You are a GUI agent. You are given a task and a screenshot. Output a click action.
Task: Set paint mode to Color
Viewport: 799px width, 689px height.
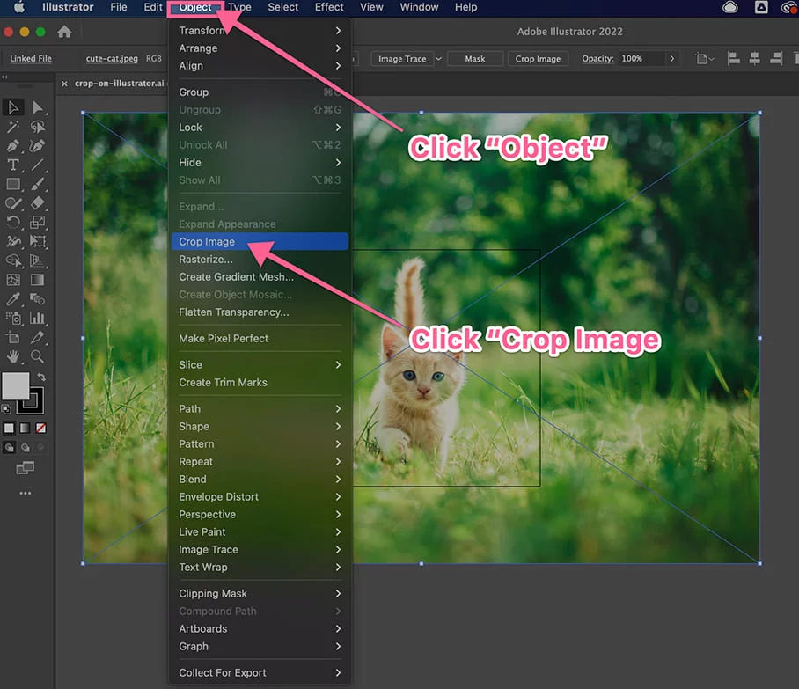pos(9,428)
